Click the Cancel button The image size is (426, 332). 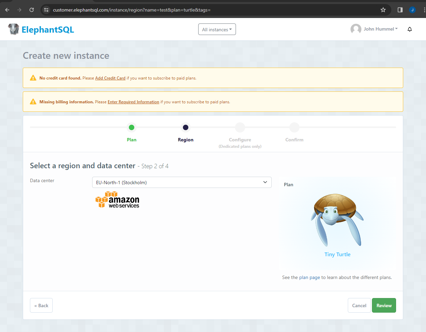(359, 305)
